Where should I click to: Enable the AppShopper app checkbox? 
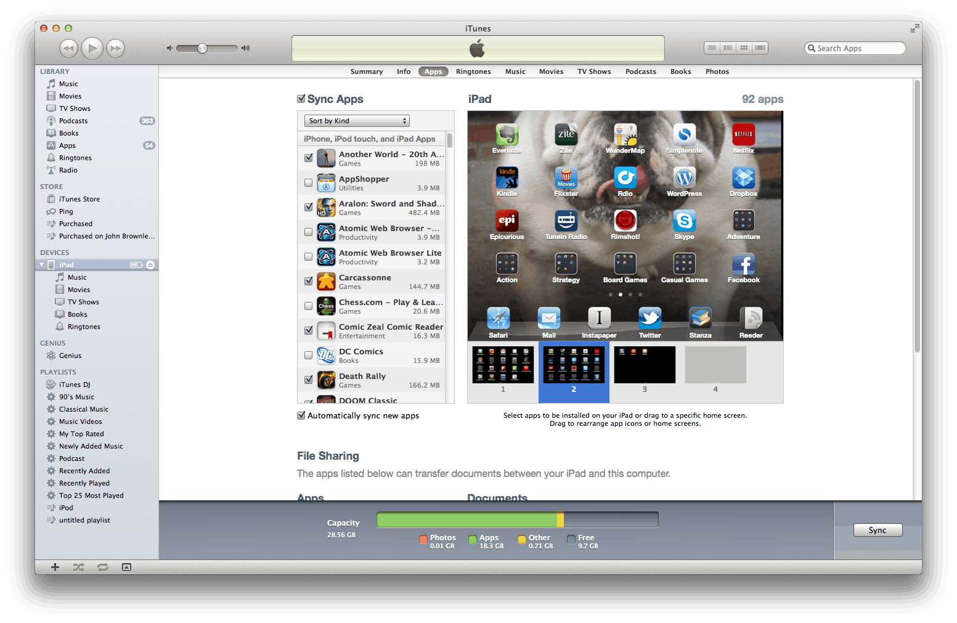click(x=308, y=182)
